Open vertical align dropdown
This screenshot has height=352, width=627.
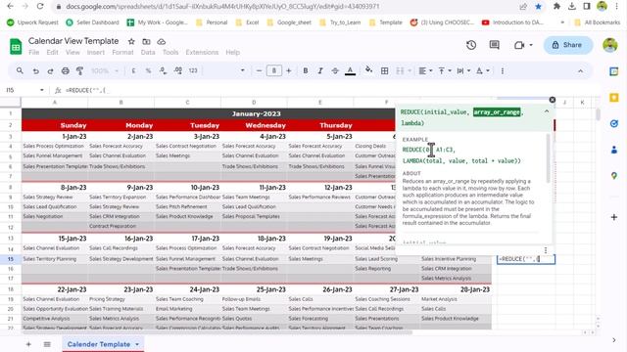pos(445,70)
